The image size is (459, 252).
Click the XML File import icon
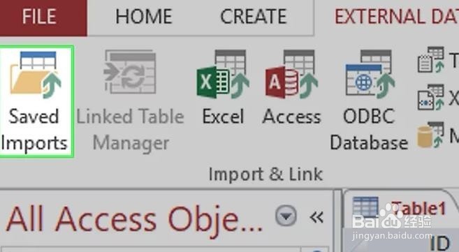(431, 97)
